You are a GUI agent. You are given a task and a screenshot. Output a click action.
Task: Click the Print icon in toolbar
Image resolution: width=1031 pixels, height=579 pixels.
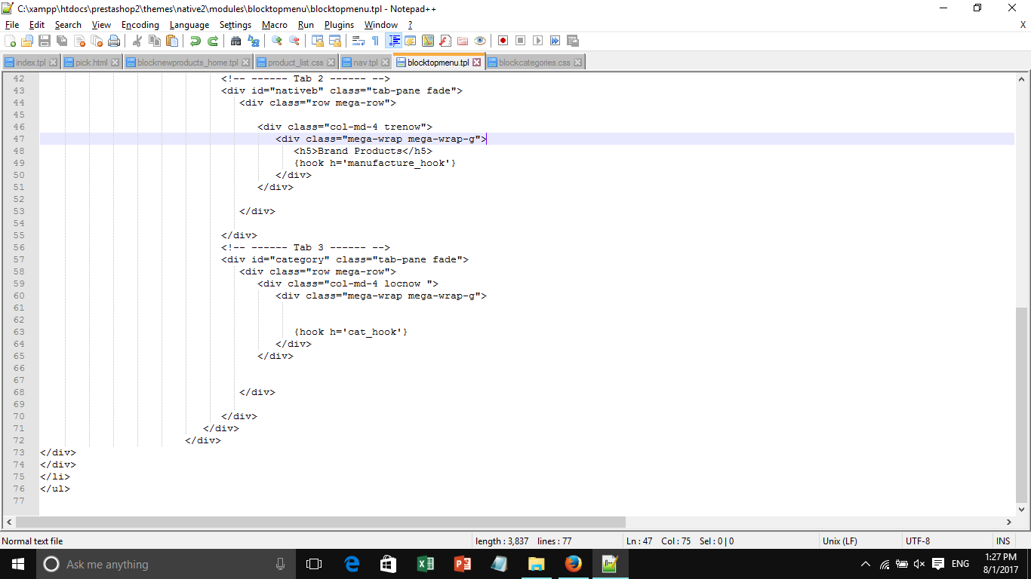pos(114,41)
